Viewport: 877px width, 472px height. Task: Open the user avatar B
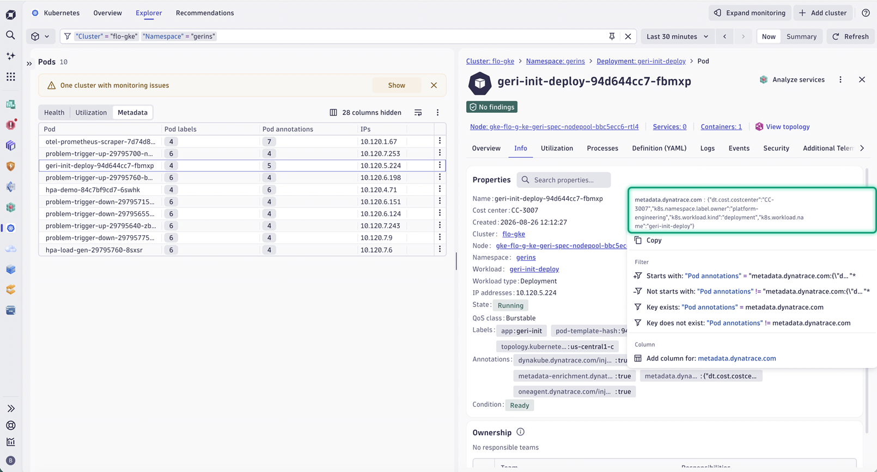click(x=10, y=461)
